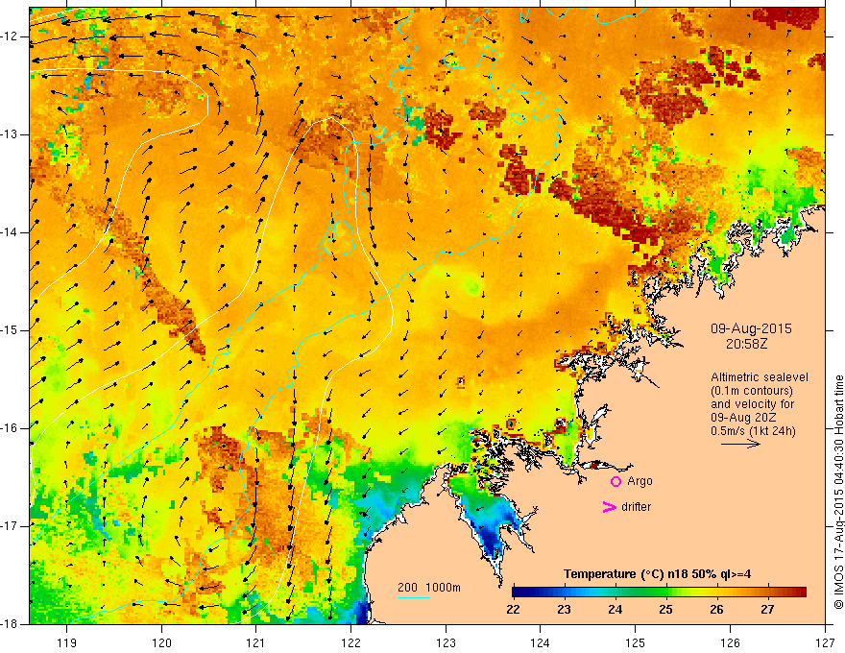Click the latitude axis label -17
Image resolution: width=845 pixels, height=653 pixels.
(11, 526)
